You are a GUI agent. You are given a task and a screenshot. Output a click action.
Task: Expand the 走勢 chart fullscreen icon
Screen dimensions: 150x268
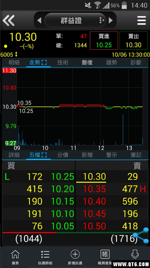[x=44, y=63]
